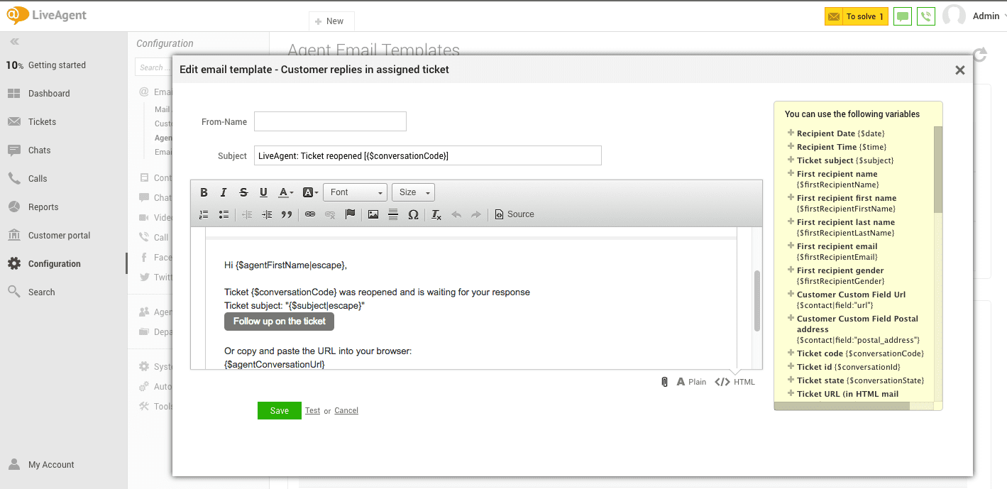
Task: Open the Font family dropdown
Action: (x=355, y=192)
